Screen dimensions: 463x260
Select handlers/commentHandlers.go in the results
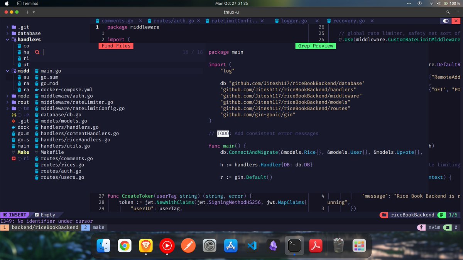coord(79,133)
